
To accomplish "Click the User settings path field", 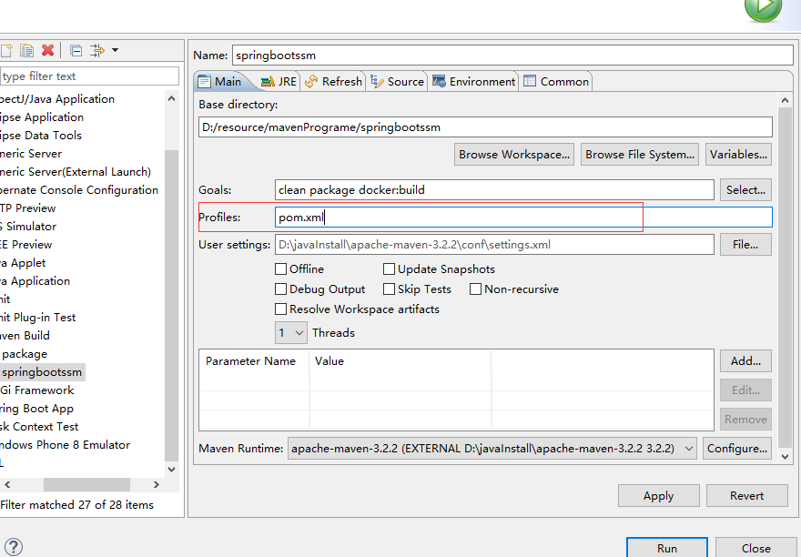I will [x=494, y=245].
